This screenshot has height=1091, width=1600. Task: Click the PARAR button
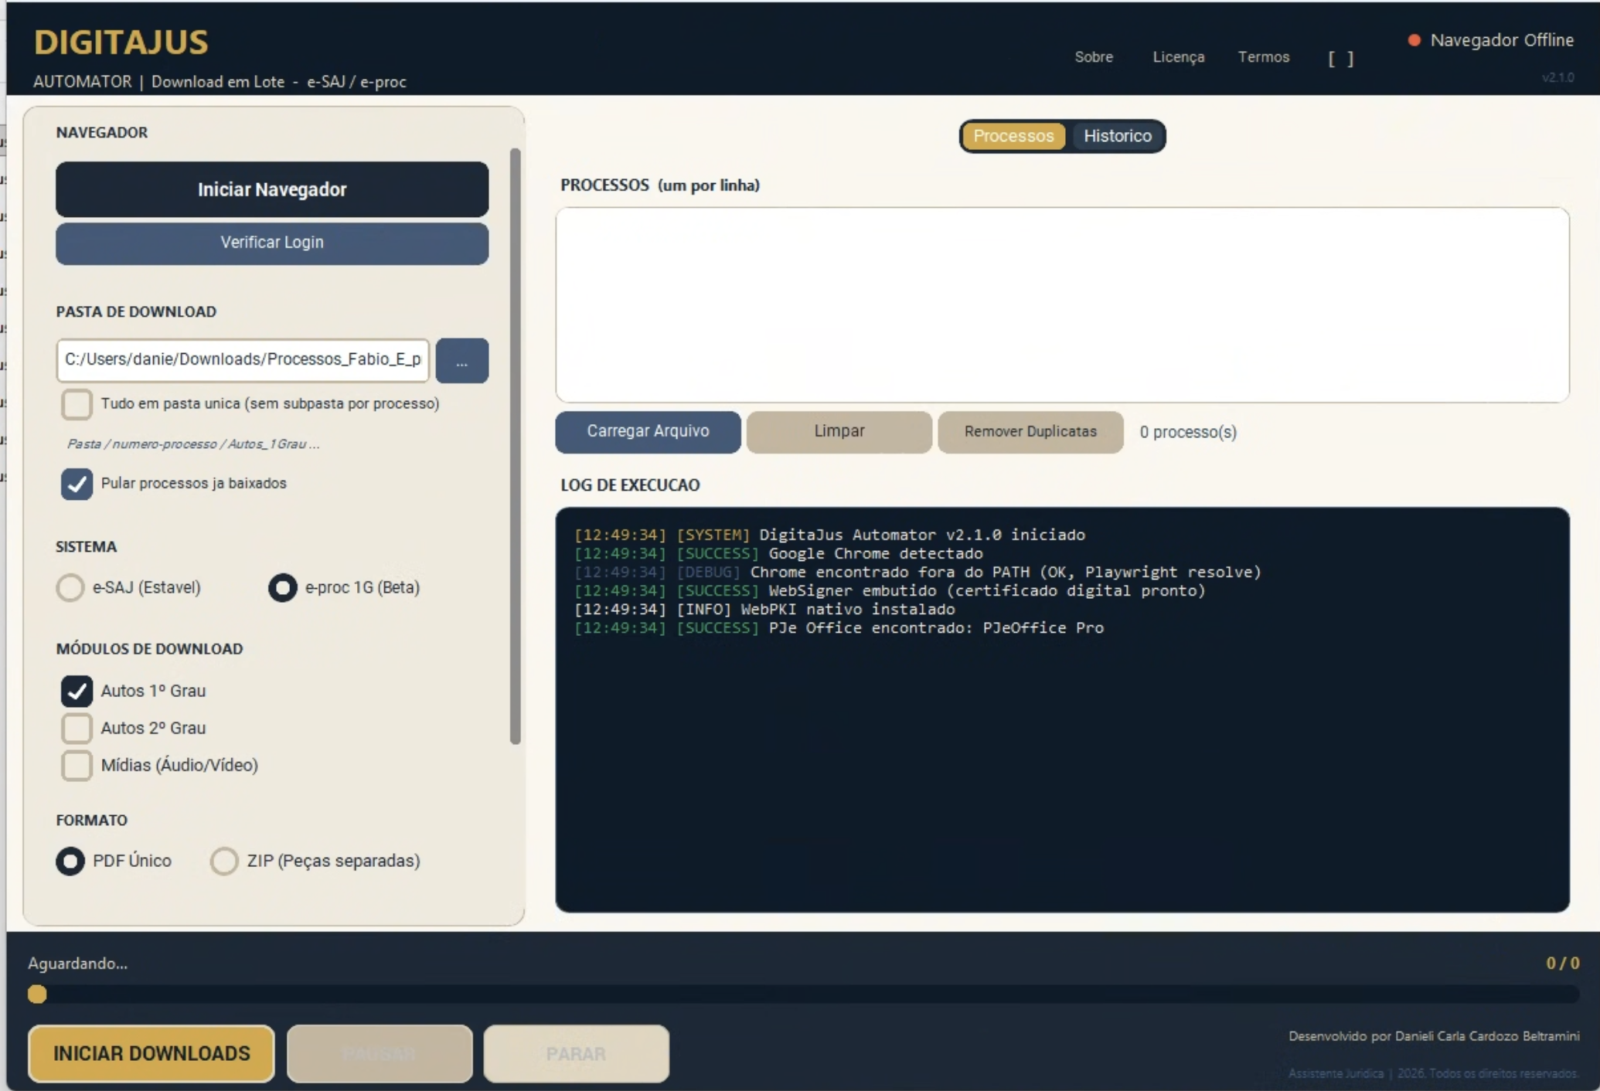(576, 1054)
